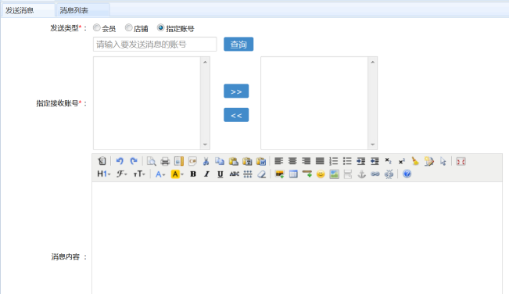Paste as plain text
The width and height of the screenshot is (509, 294).
click(247, 161)
